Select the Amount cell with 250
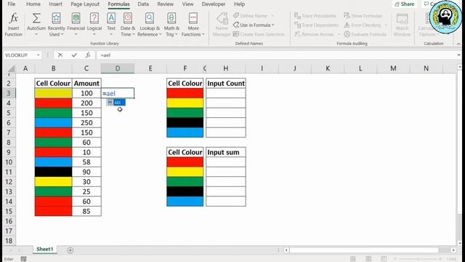The image size is (465, 262). (86, 123)
